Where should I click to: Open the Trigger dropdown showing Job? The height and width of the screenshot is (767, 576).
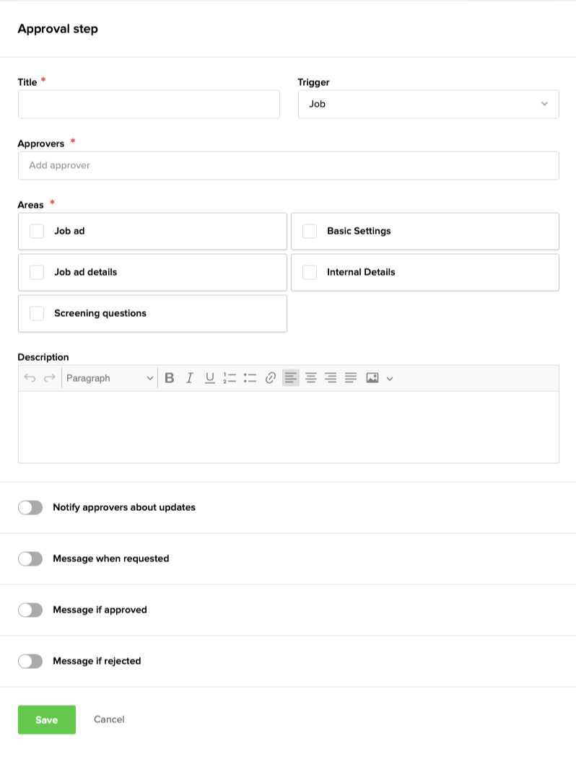(x=428, y=104)
